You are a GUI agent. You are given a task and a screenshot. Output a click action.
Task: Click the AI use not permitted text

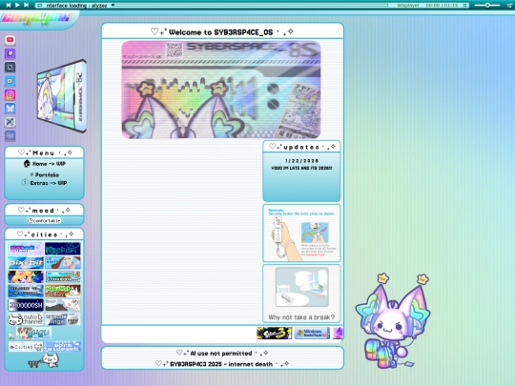click(221, 354)
